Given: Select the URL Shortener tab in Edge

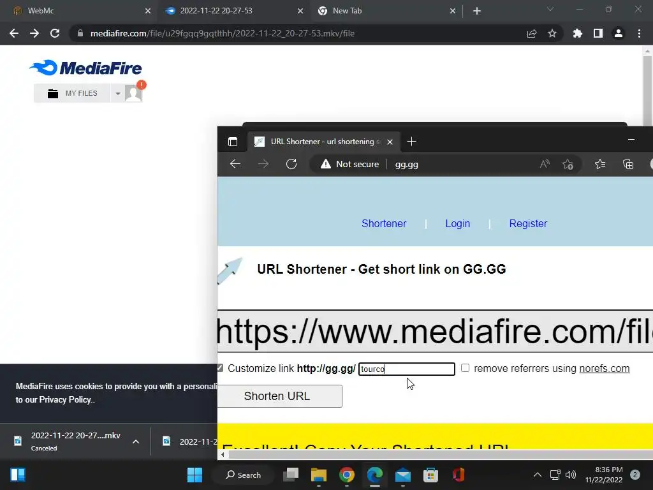Looking at the screenshot, I should pyautogui.click(x=325, y=142).
